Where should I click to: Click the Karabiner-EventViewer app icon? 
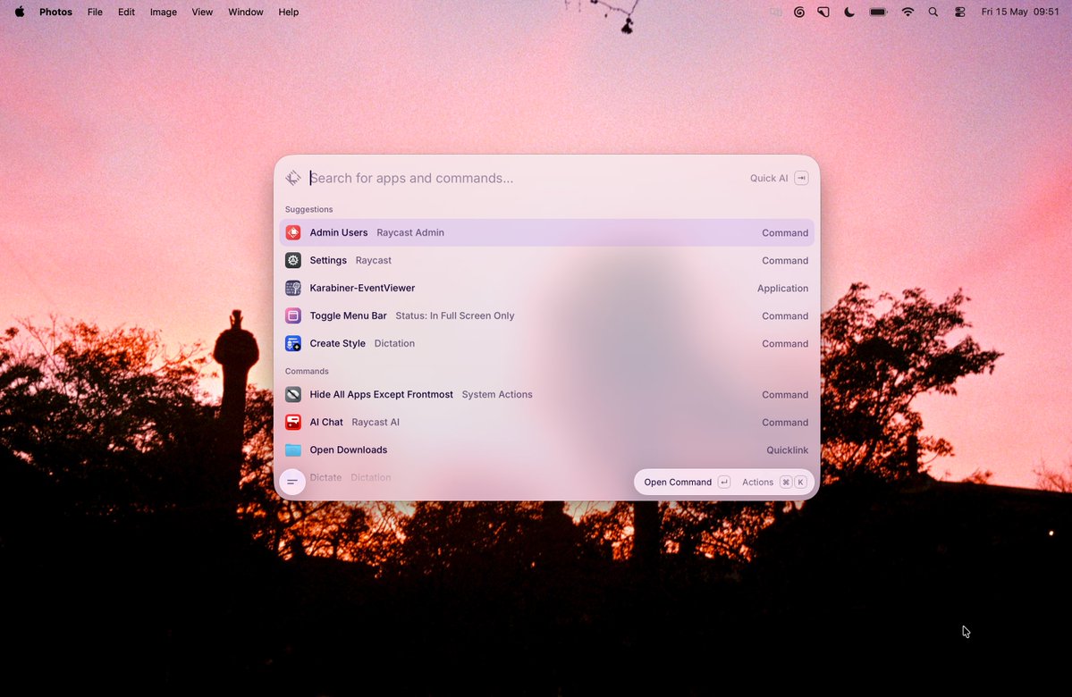coord(293,288)
